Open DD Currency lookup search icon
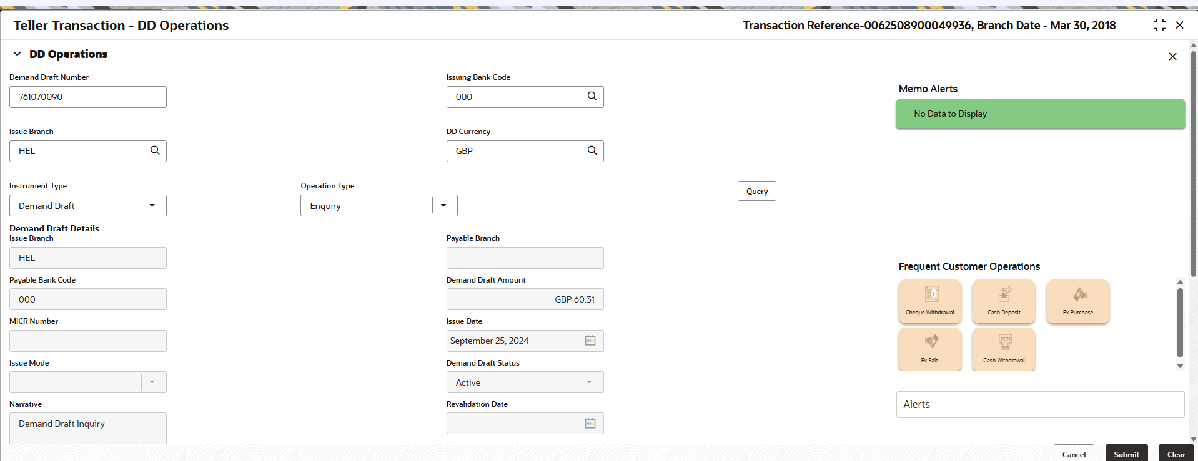Image resolution: width=1198 pixels, height=461 pixels. coord(592,150)
